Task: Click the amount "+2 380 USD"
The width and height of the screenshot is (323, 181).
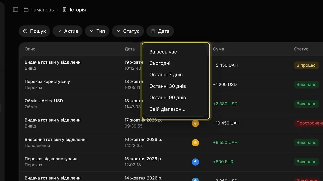Action: pos(225,104)
